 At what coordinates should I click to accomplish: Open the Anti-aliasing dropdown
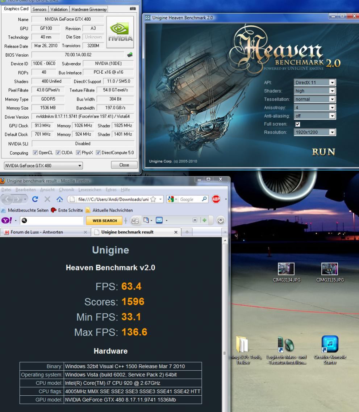click(x=315, y=116)
